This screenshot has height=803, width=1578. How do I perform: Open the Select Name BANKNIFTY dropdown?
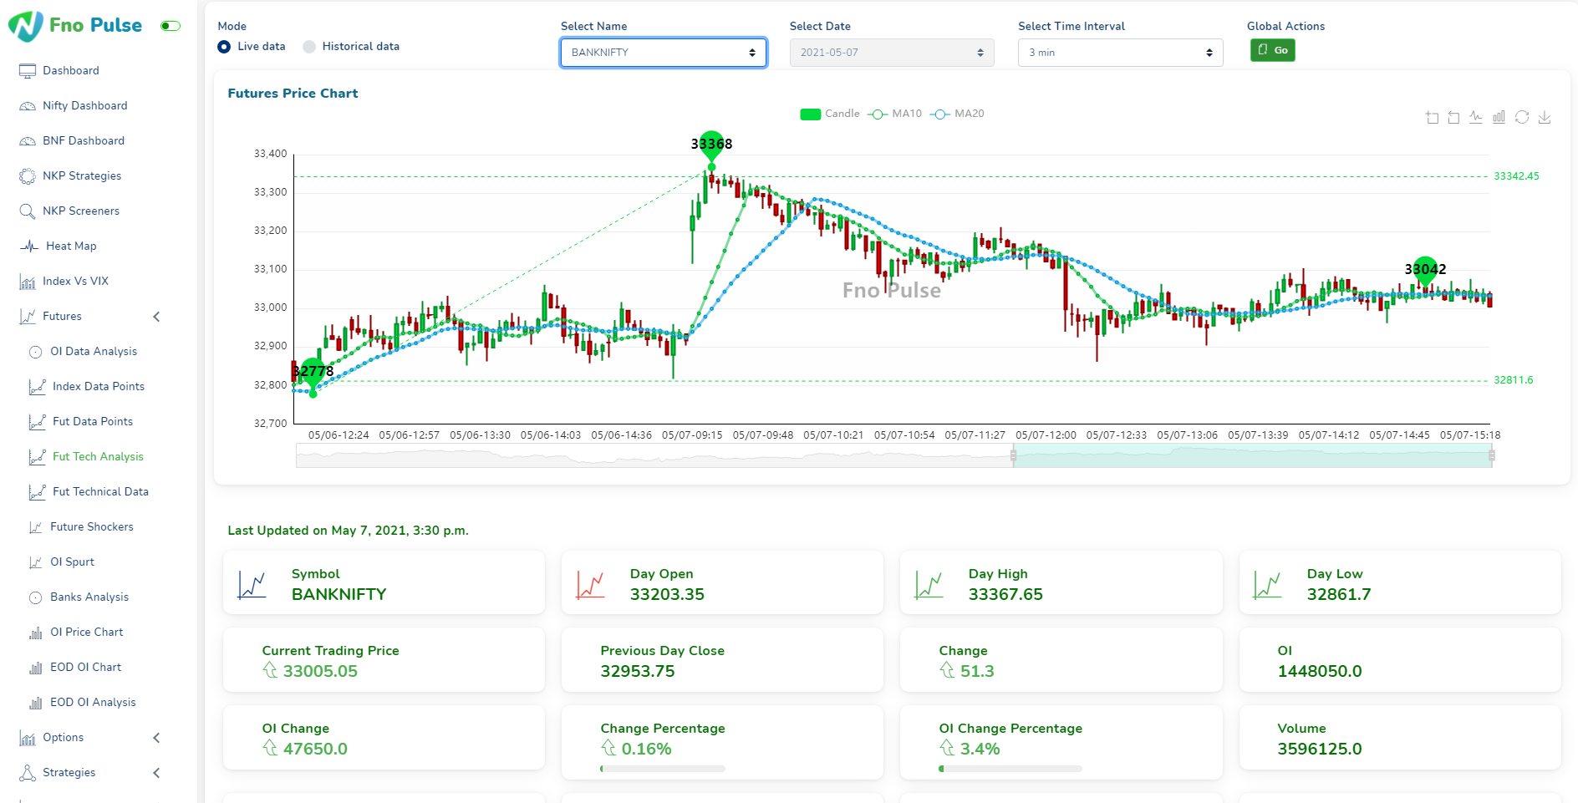(664, 53)
